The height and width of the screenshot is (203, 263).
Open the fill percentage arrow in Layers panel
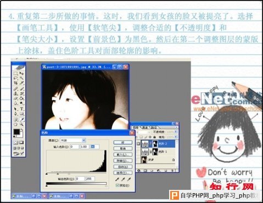click(176, 137)
